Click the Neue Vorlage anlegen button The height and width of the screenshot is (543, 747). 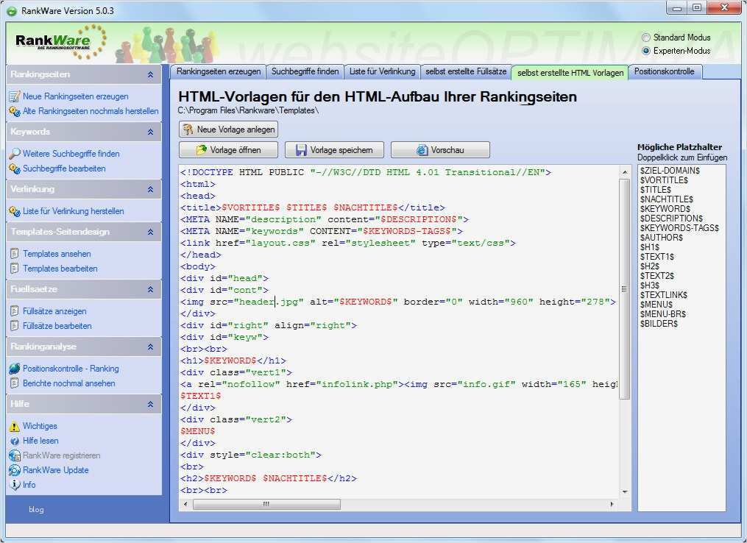click(229, 129)
